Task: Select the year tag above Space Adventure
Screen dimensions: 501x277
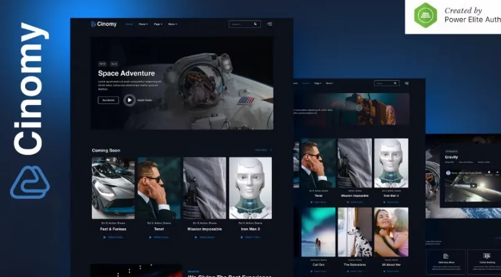Action: (x=102, y=64)
